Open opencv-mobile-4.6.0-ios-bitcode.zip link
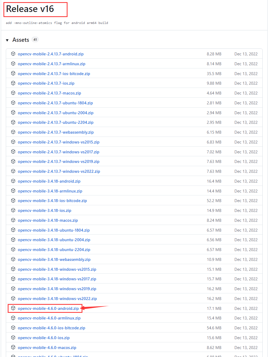 [52, 328]
